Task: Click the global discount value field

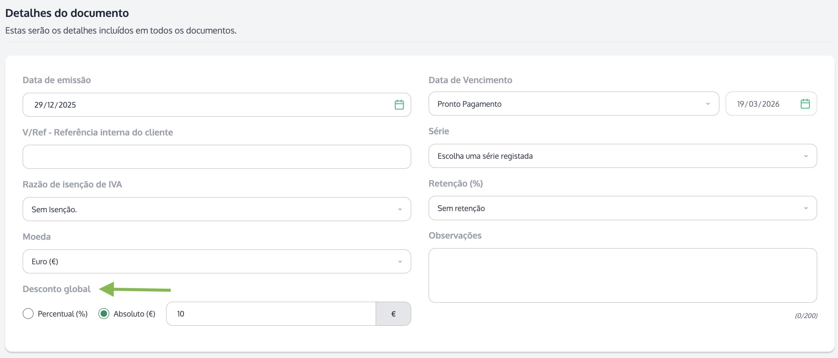Action: point(271,314)
